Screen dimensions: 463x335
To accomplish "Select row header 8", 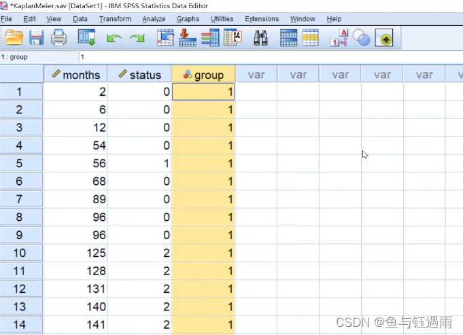I will [x=21, y=217].
